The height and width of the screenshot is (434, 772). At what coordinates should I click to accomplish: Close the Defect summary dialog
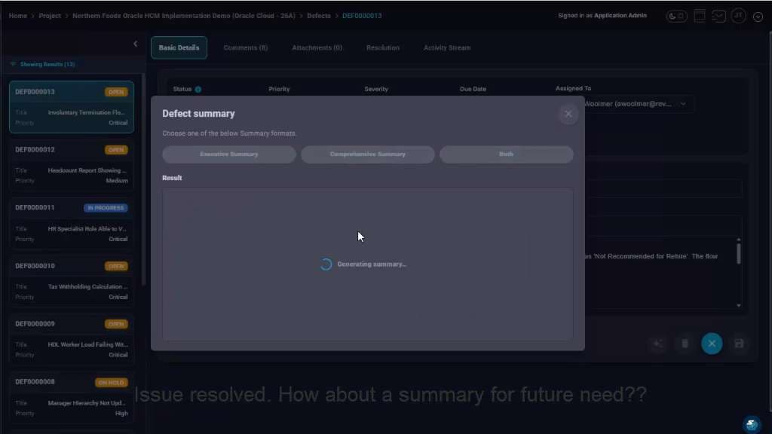pyautogui.click(x=568, y=115)
